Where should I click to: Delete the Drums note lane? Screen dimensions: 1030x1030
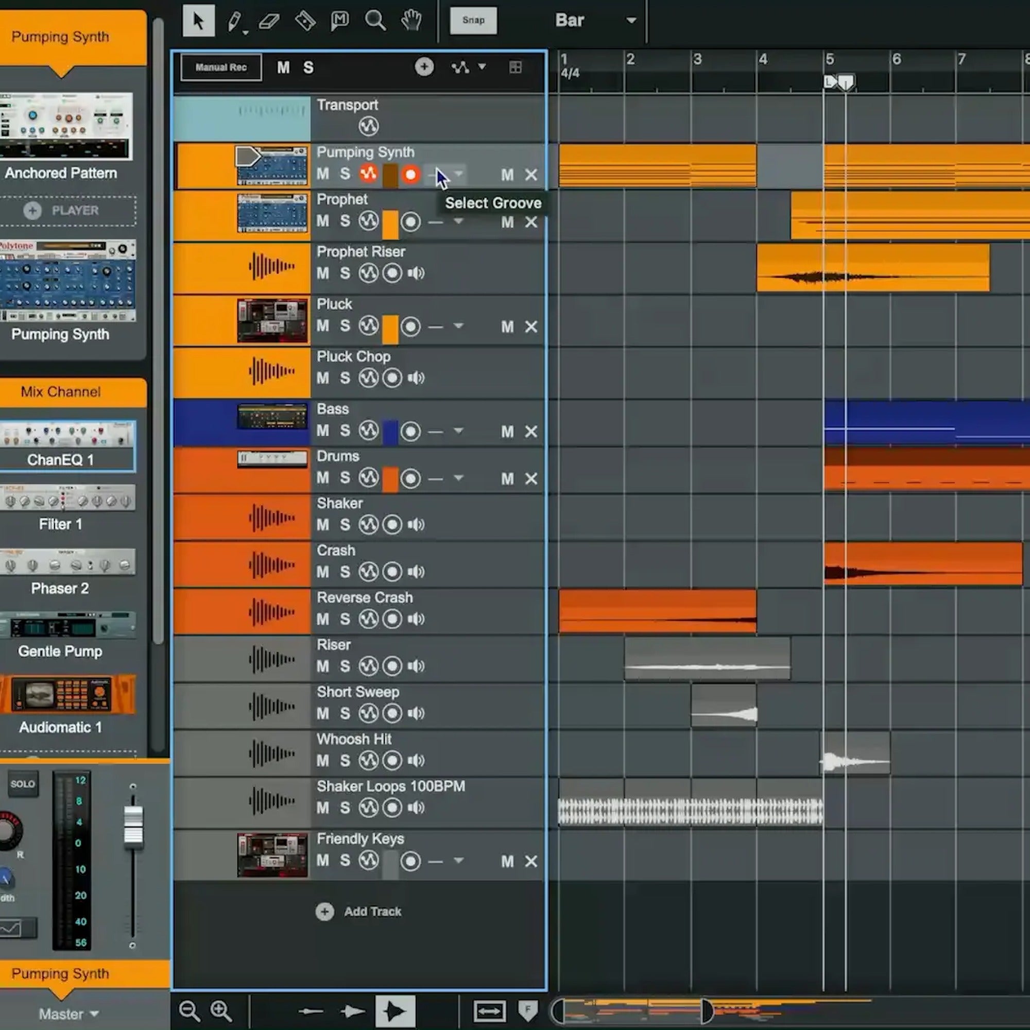(531, 479)
